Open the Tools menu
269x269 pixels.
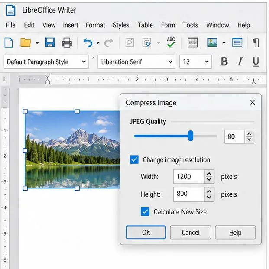(x=191, y=25)
